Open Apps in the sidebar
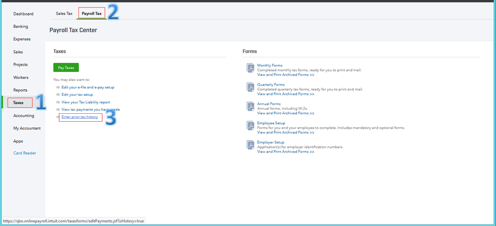Screen dimensions: 496x226 (x=18, y=141)
